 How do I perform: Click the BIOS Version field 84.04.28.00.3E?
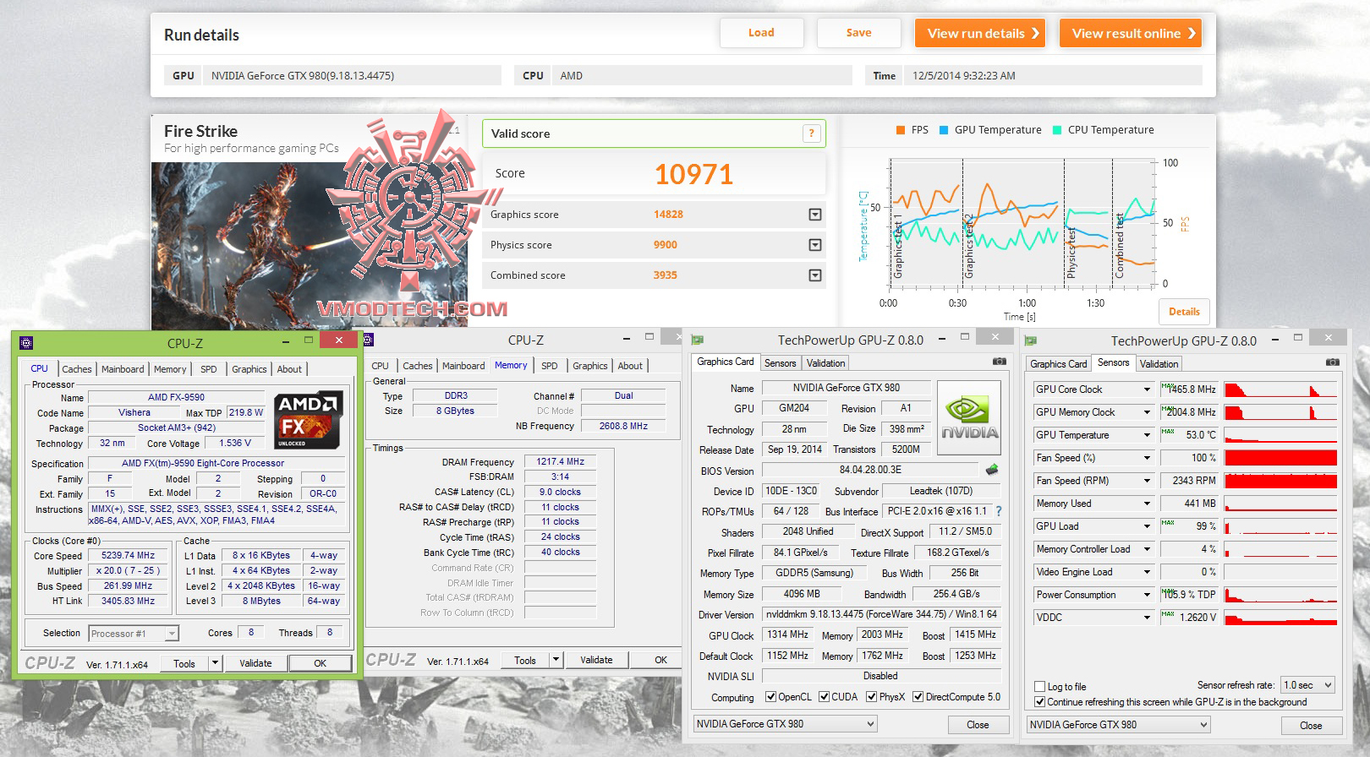[870, 470]
